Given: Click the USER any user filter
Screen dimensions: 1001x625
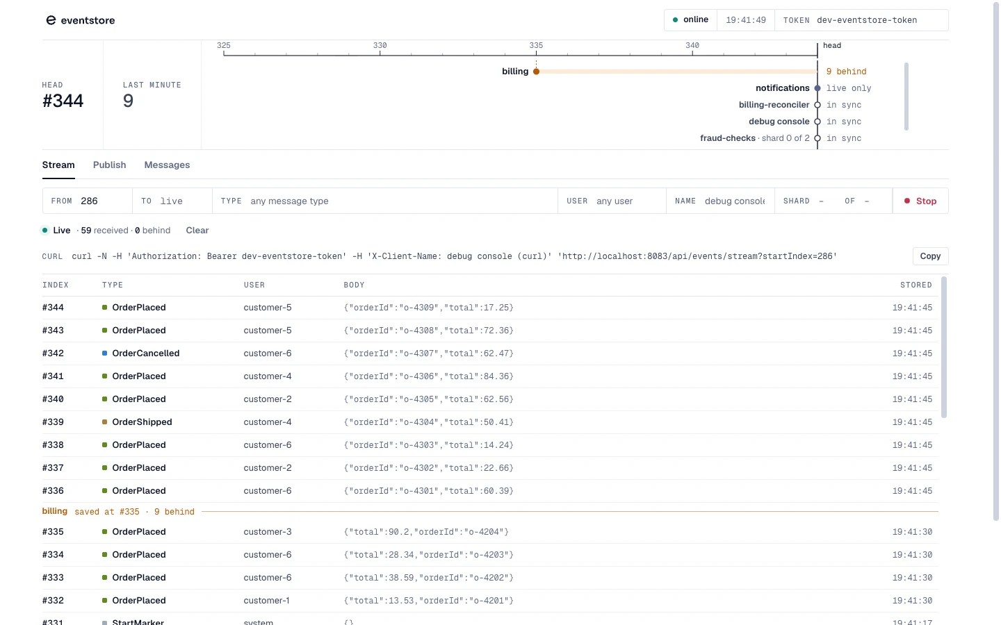Looking at the screenshot, I should pyautogui.click(x=612, y=201).
